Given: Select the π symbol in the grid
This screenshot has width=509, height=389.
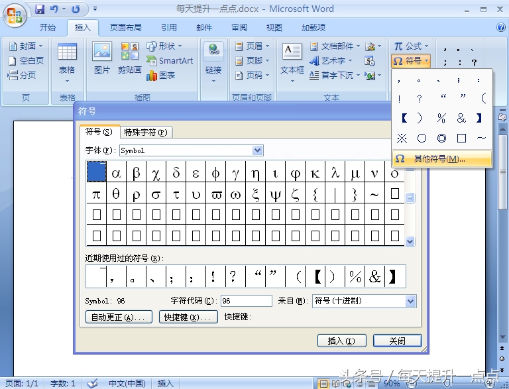Looking at the screenshot, I should [97, 194].
